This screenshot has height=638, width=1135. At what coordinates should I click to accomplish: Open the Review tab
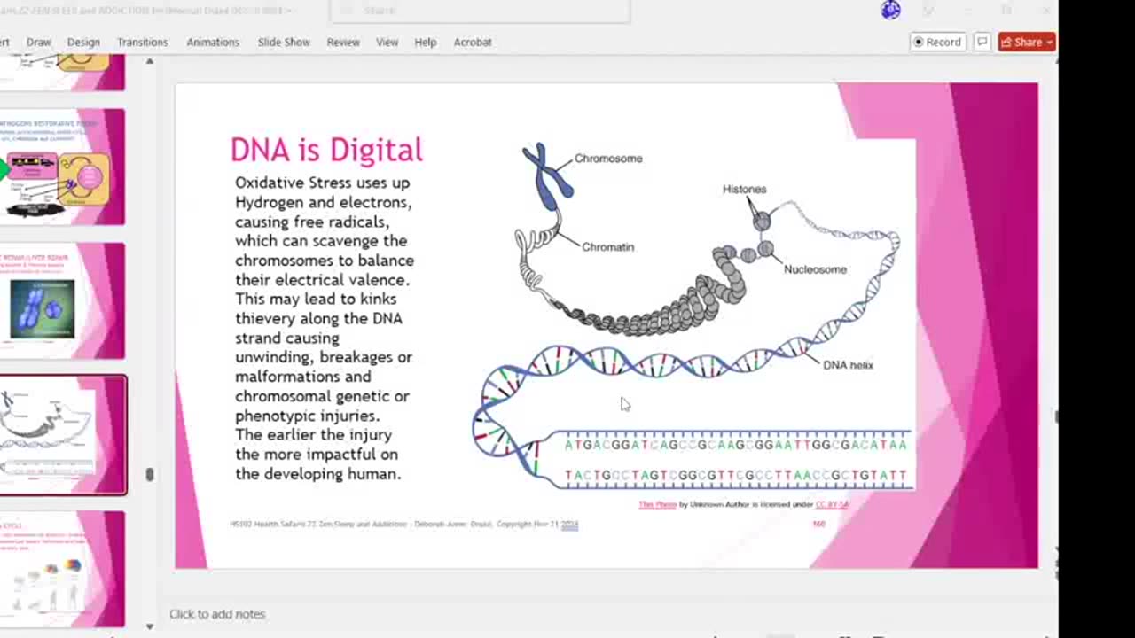tap(343, 42)
